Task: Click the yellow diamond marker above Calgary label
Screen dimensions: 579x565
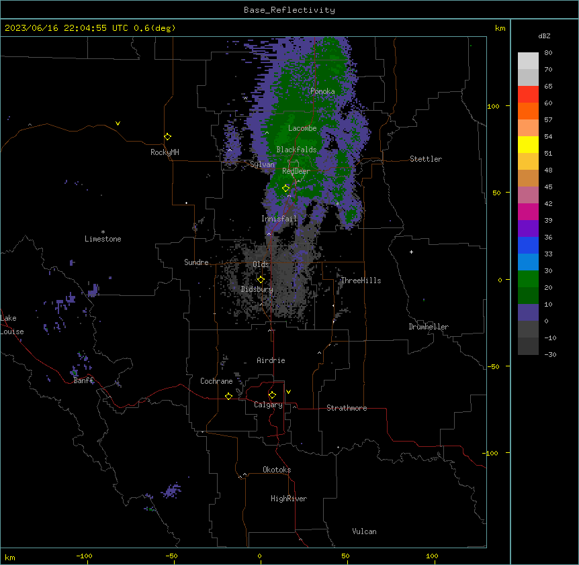Action: (x=272, y=395)
